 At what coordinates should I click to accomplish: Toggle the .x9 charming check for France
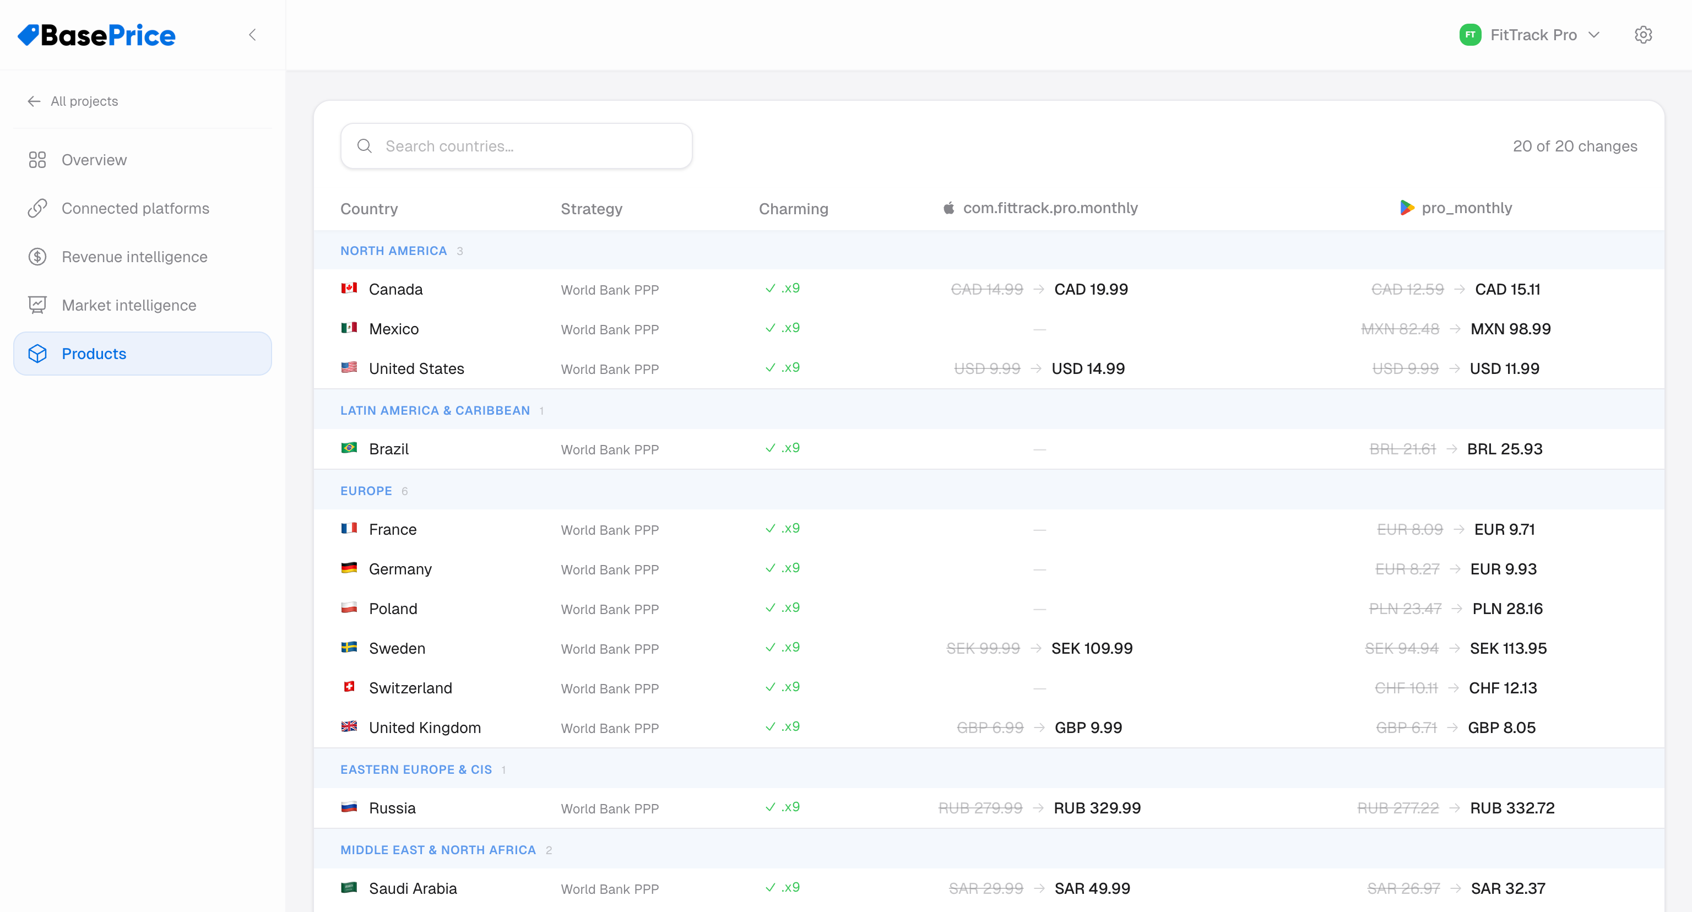(x=782, y=529)
